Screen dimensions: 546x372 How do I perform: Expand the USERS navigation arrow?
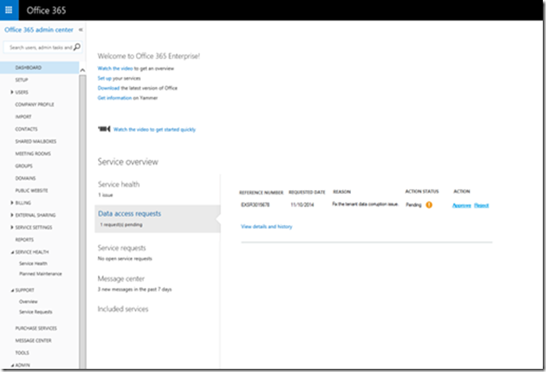[x=12, y=92]
